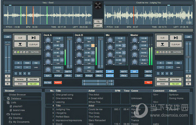Click the left deck Load button
196x125 pixels.
7,37
